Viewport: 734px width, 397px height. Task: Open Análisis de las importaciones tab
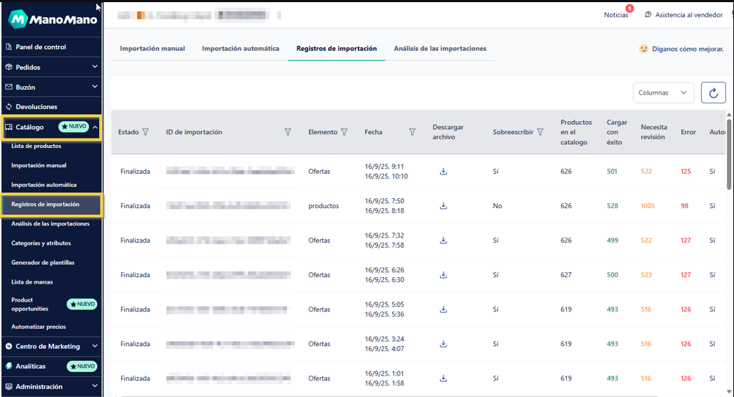pyautogui.click(x=440, y=49)
